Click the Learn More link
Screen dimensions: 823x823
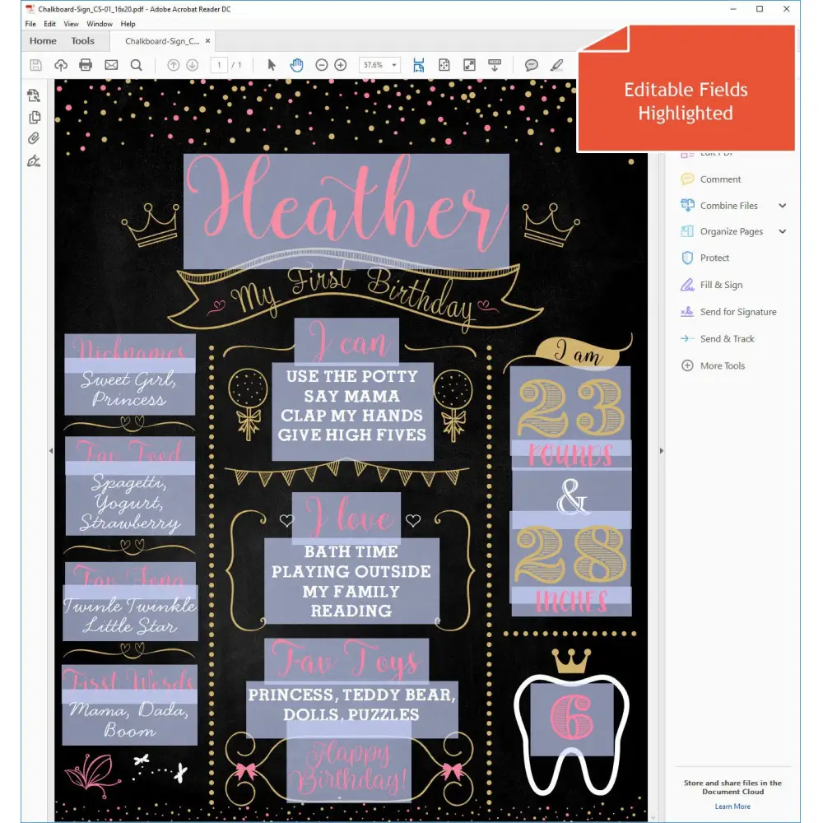pos(732,807)
